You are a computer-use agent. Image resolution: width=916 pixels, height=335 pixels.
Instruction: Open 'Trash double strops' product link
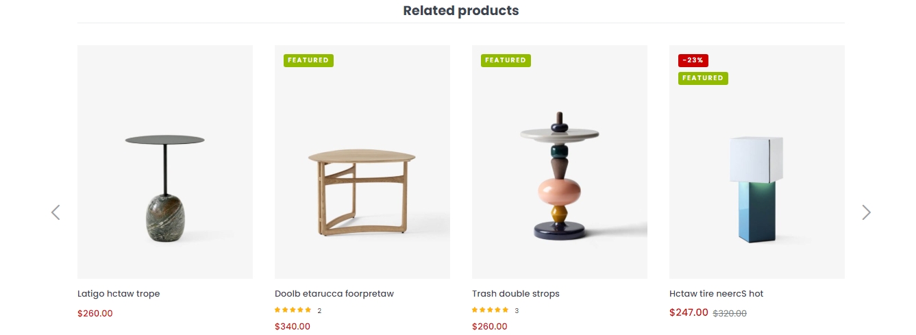[516, 294]
